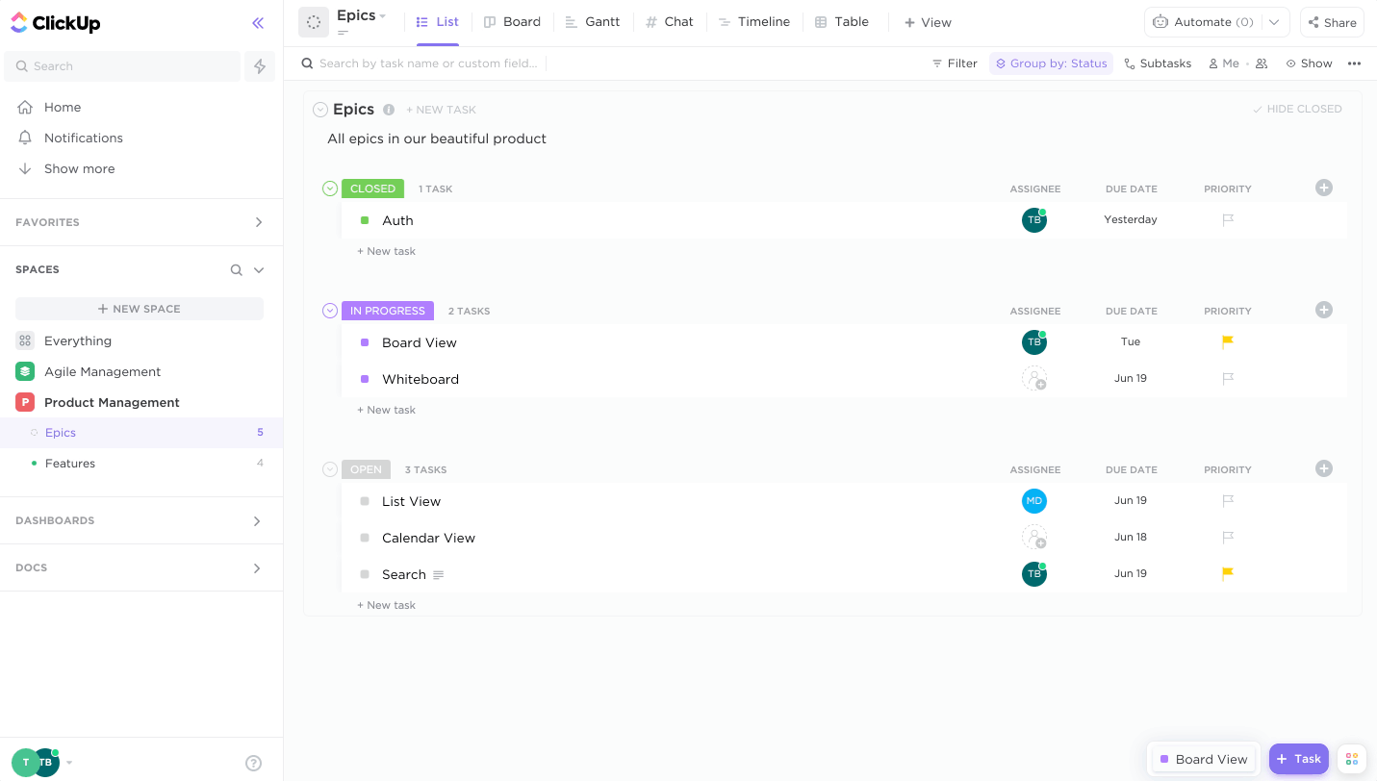Collapse the left sidebar with double chevron
1377x781 pixels.
coord(257,23)
